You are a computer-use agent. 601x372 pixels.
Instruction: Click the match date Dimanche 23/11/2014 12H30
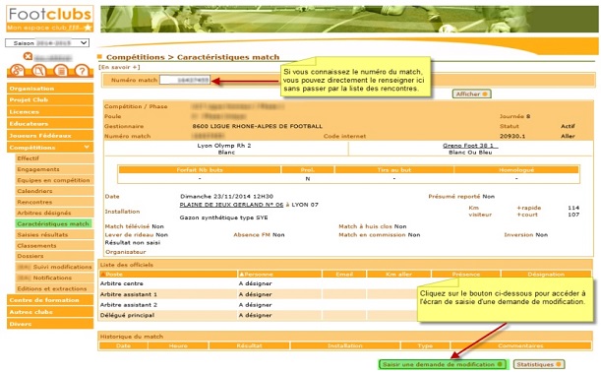click(226, 196)
